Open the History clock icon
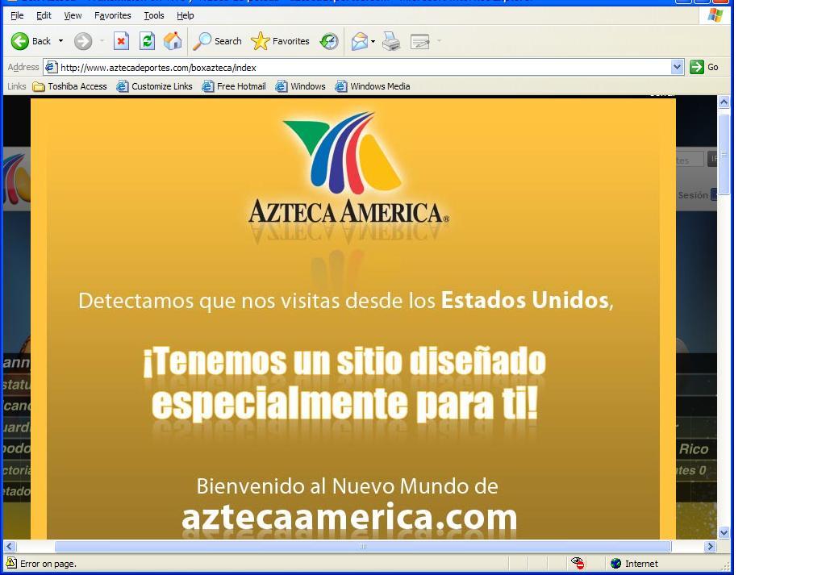This screenshot has height=575, width=826. (329, 41)
